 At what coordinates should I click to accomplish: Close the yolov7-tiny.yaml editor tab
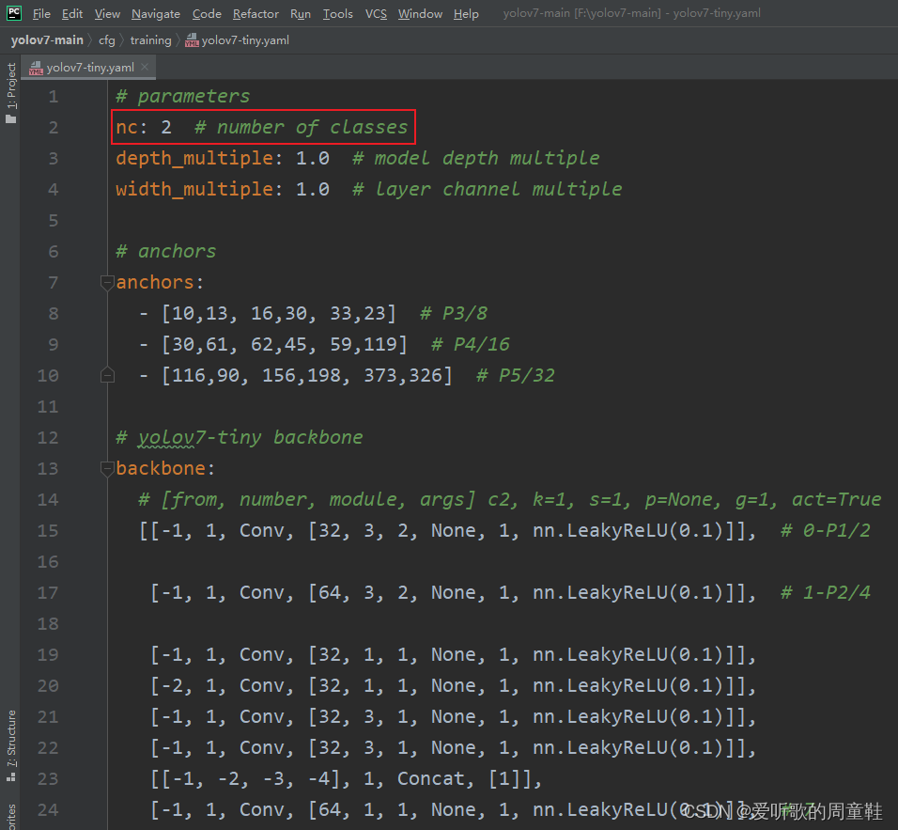145,67
